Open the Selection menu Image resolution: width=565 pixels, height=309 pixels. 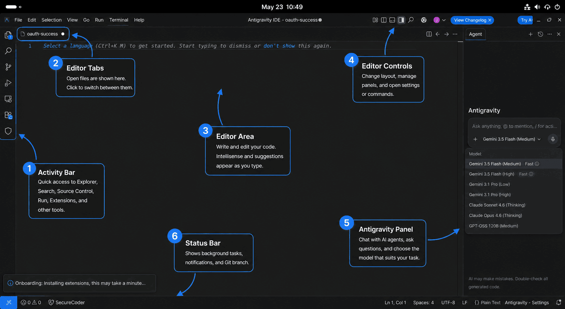(x=51, y=20)
